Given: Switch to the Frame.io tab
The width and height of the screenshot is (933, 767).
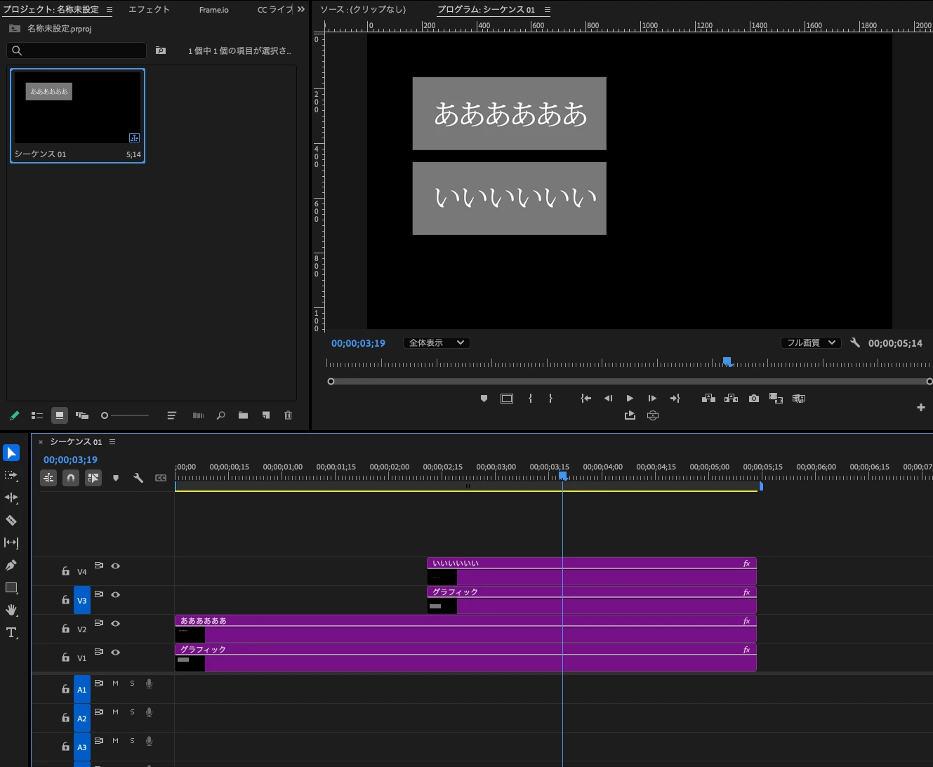Looking at the screenshot, I should tap(213, 10).
